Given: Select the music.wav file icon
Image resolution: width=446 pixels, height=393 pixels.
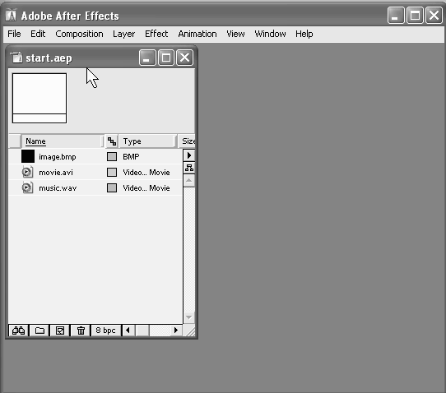Looking at the screenshot, I should coord(27,187).
